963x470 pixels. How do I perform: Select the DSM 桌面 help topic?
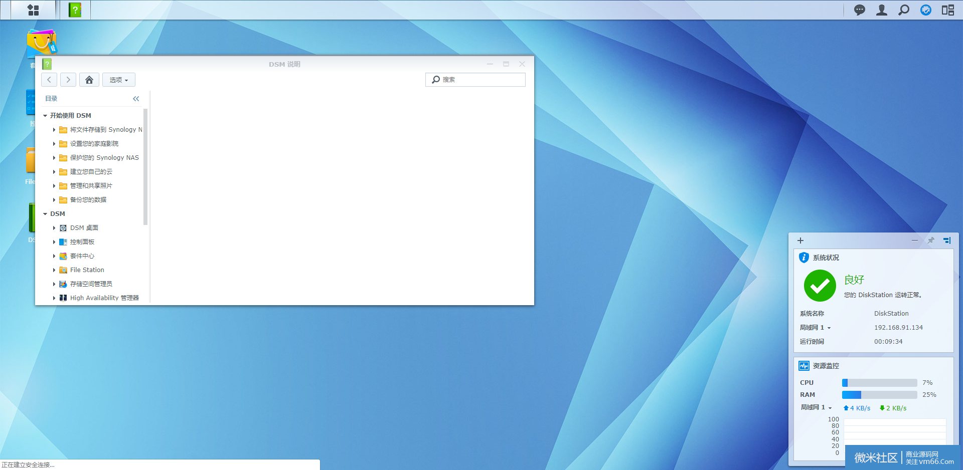pyautogui.click(x=84, y=228)
